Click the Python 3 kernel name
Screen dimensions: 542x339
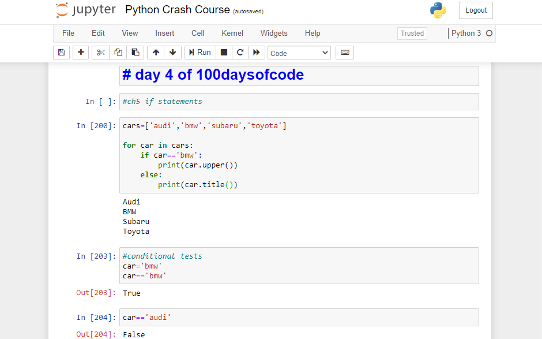(x=466, y=33)
